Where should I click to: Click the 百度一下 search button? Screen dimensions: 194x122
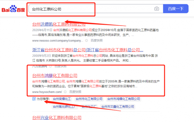coord(176,9)
